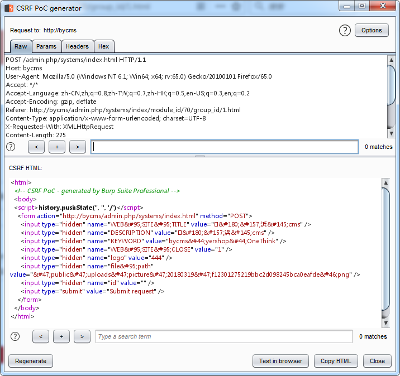This screenshot has width=400, height=376.
Task: Focus the 'Type a search term' field
Action: (x=224, y=336)
